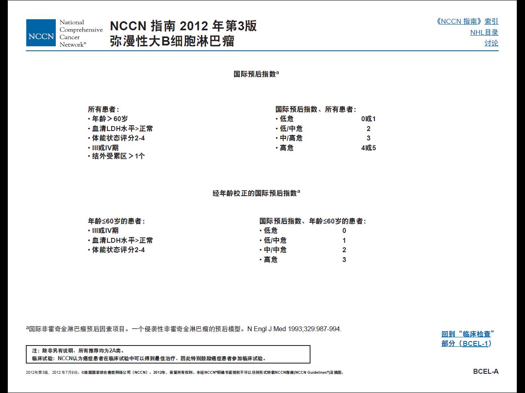Click the 低/中危 row in the all-patients list

(x=323, y=129)
